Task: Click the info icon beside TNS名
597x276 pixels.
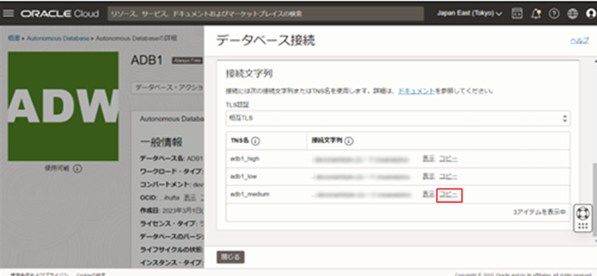Action: 256,141
